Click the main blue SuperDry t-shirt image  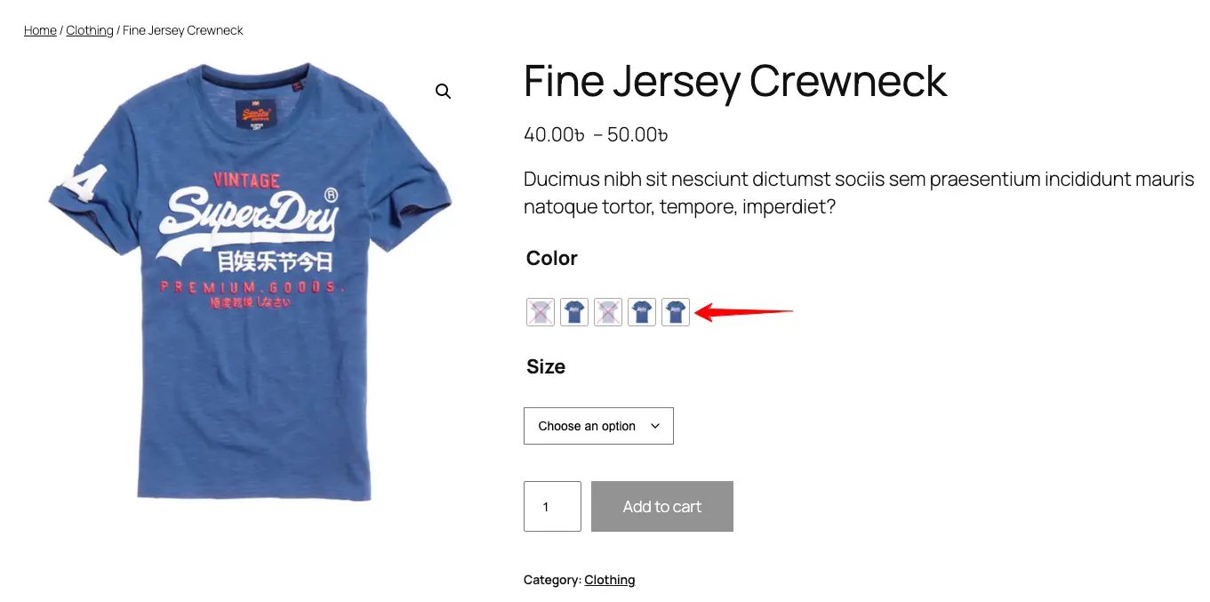click(x=251, y=283)
